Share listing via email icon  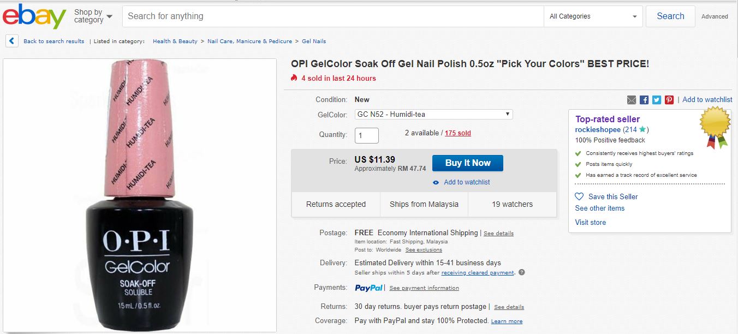632,100
